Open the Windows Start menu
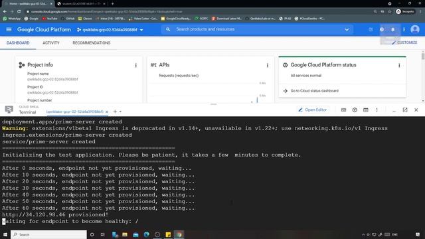This screenshot has width=425, height=239. (5, 234)
